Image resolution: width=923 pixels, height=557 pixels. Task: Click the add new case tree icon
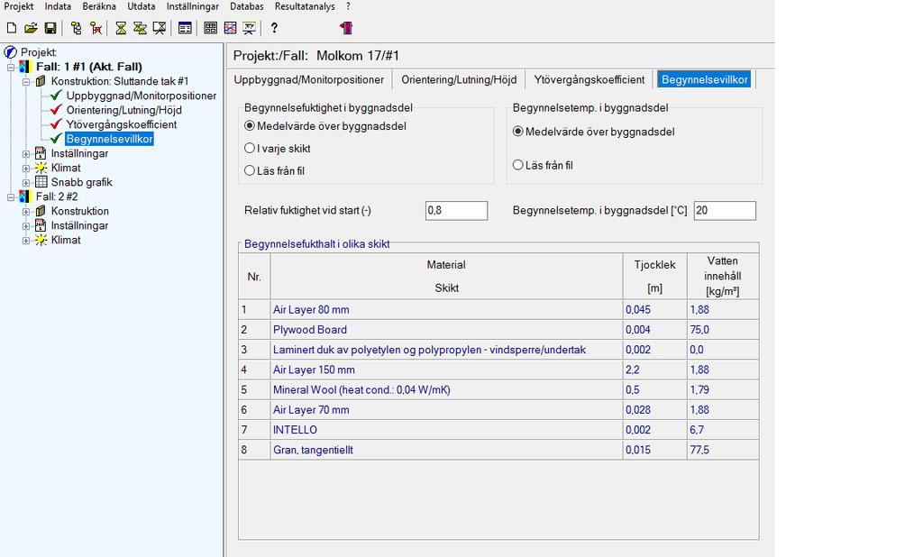coord(76,28)
